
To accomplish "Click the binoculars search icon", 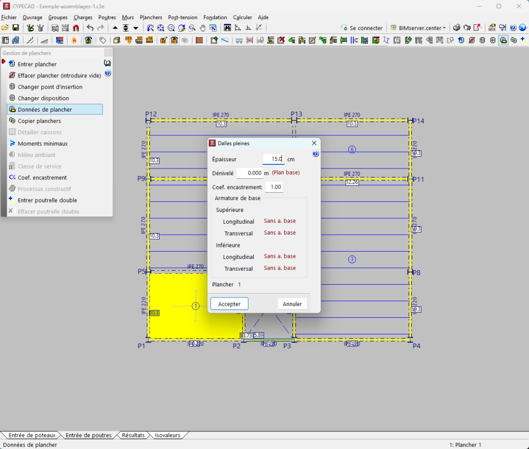I will 227,28.
